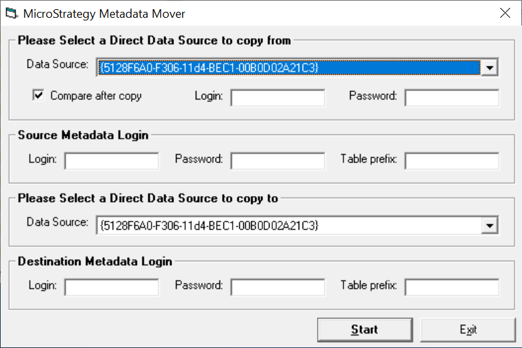
Task: Click the Destination Metadata Login field
Action: [111, 287]
